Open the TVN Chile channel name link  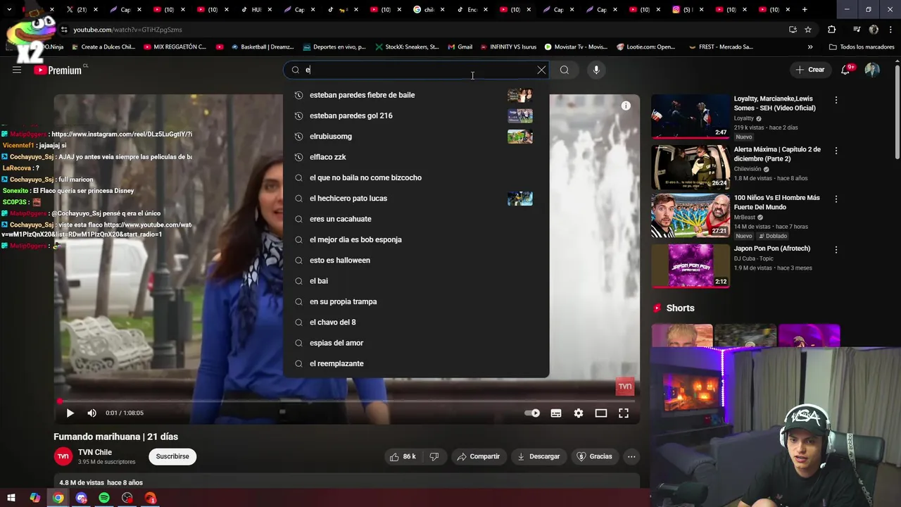coord(95,452)
